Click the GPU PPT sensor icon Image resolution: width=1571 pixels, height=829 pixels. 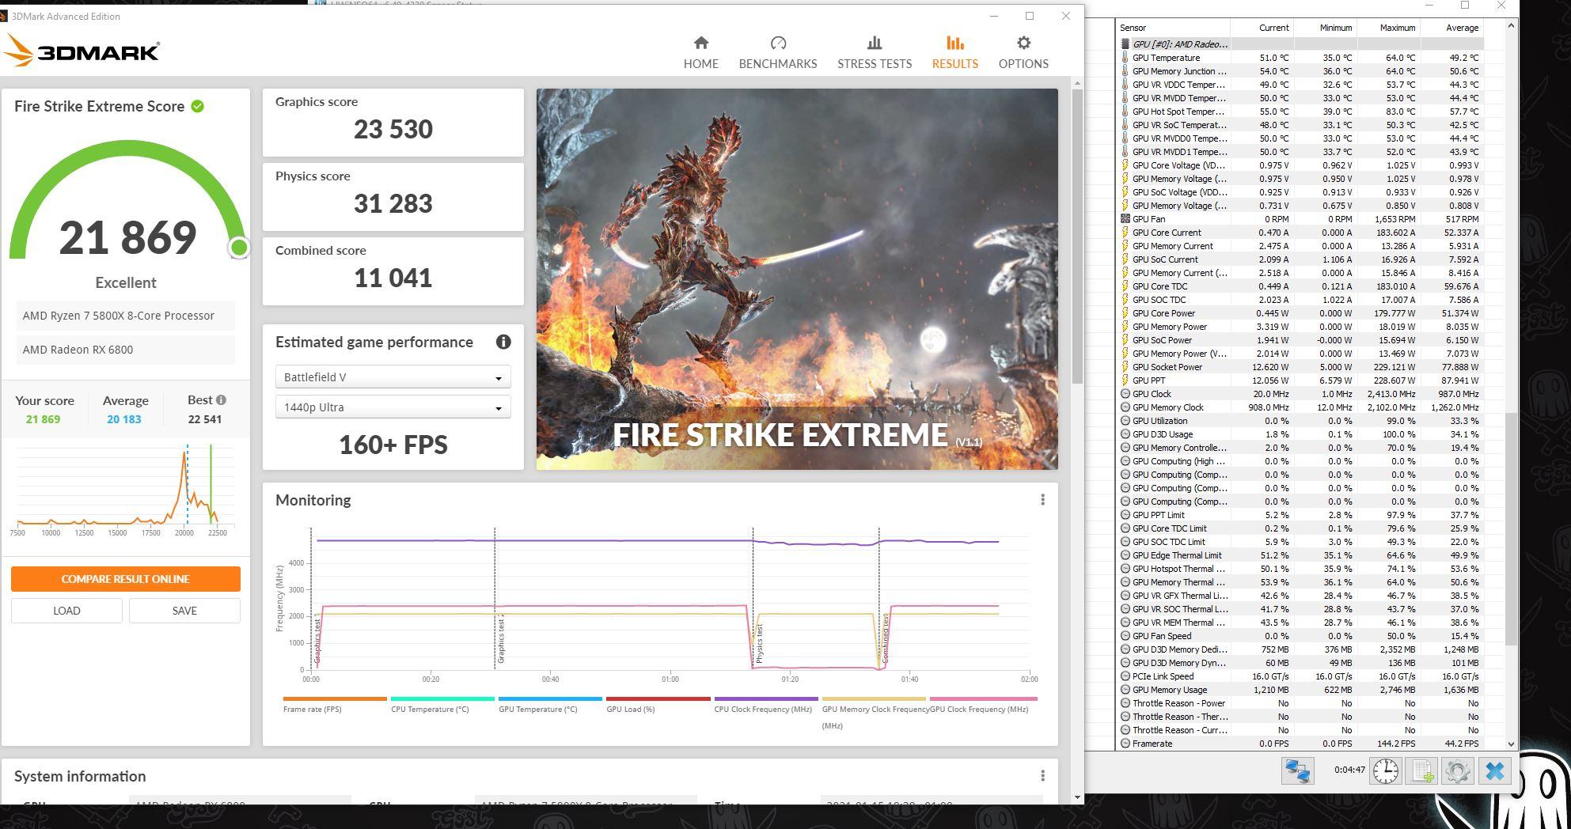[x=1125, y=380]
